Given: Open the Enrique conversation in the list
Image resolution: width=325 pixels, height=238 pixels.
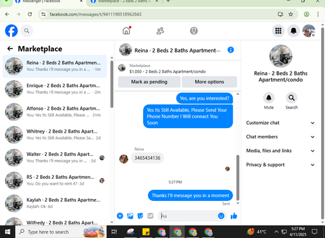Looking at the screenshot, I should [55, 89].
